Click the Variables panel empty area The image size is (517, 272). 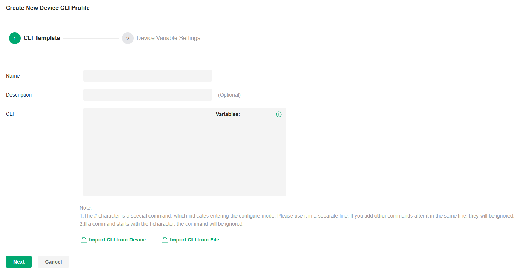[x=249, y=158]
